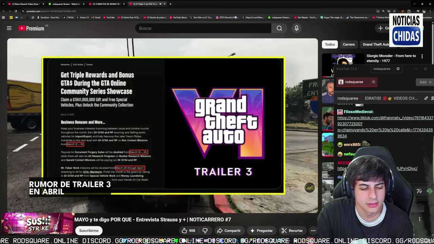Open the browser profile avatar

[x=424, y=11]
